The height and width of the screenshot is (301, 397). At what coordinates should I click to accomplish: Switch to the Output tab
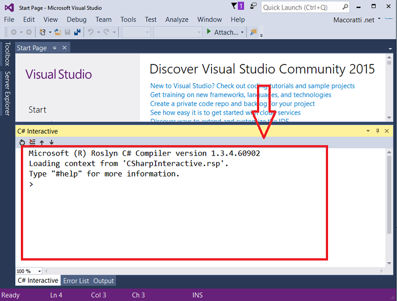click(x=103, y=281)
